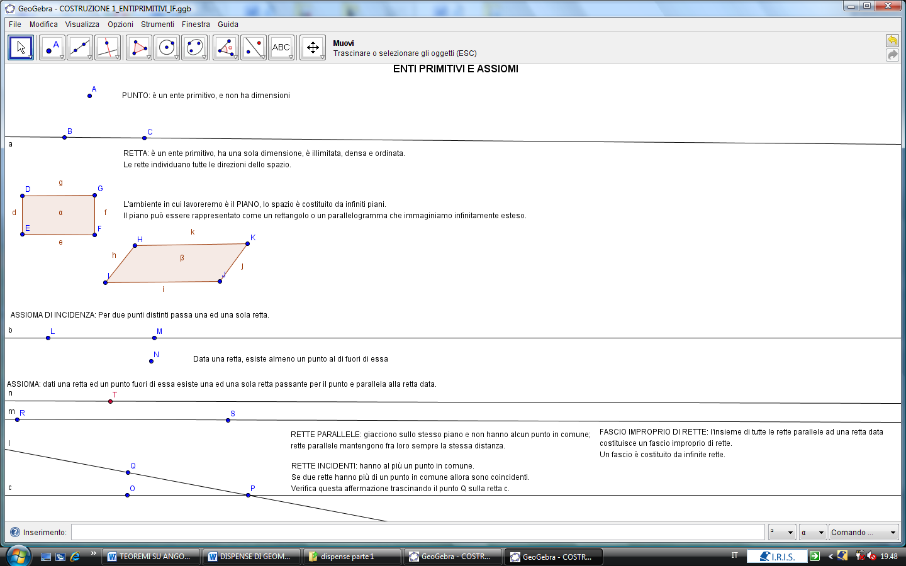Open the Windows Start orb
The image size is (906, 566).
18,556
